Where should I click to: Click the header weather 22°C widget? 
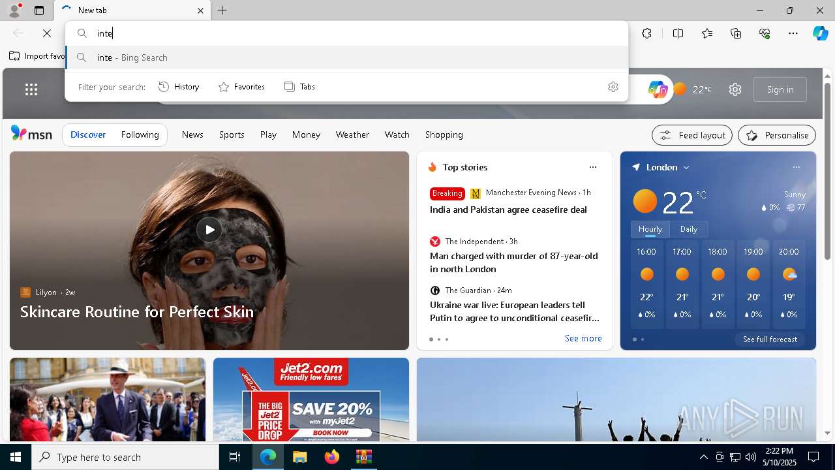(692, 89)
